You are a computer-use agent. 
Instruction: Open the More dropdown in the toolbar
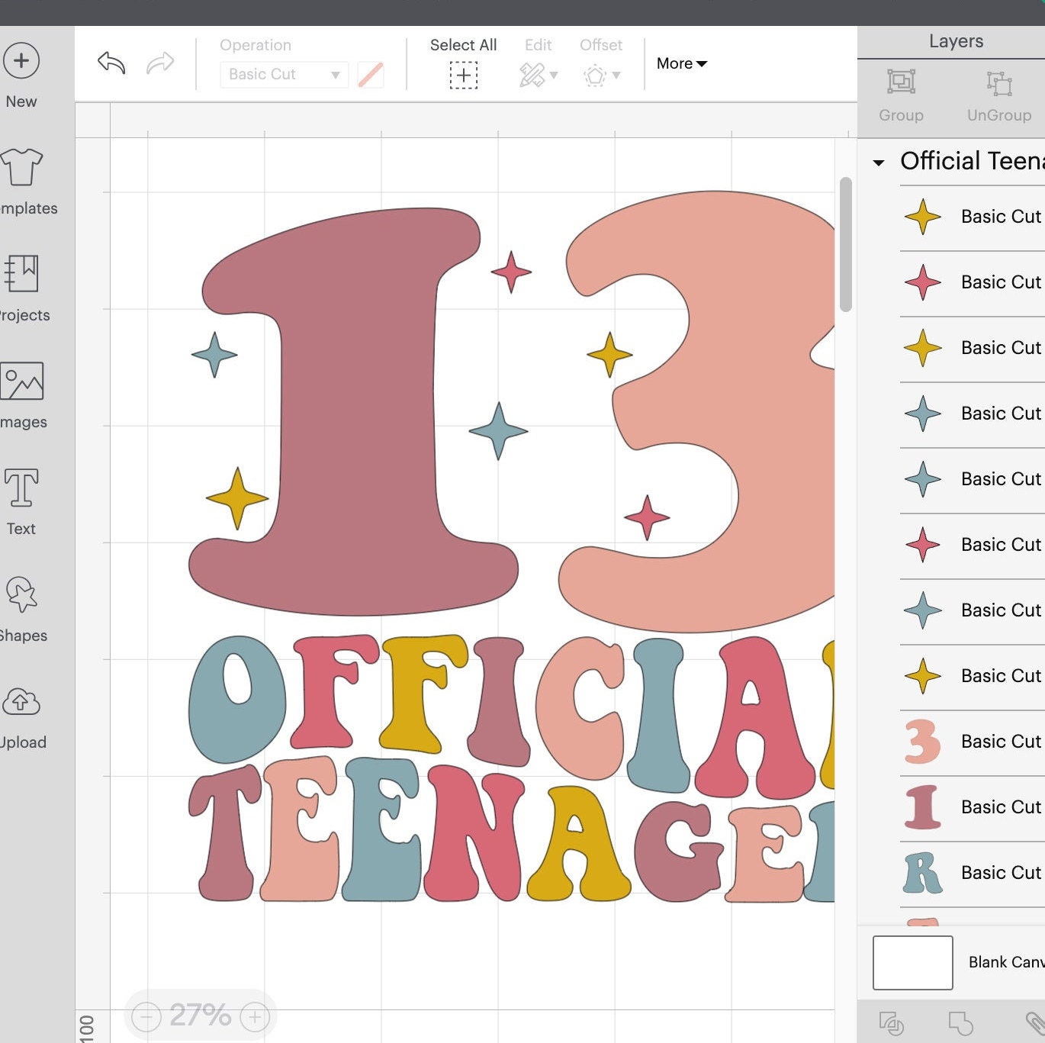(x=680, y=64)
